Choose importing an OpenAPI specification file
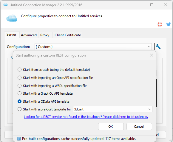 tap(19, 78)
